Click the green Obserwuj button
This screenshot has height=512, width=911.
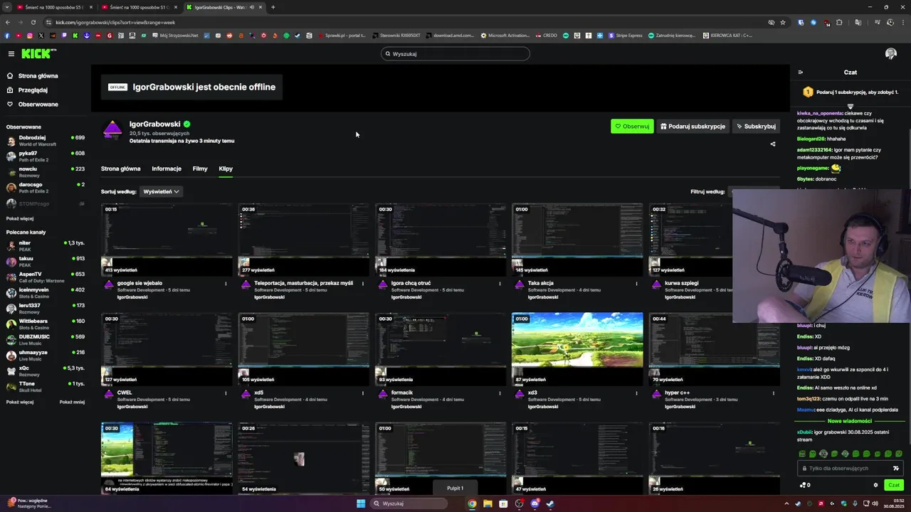pos(632,126)
